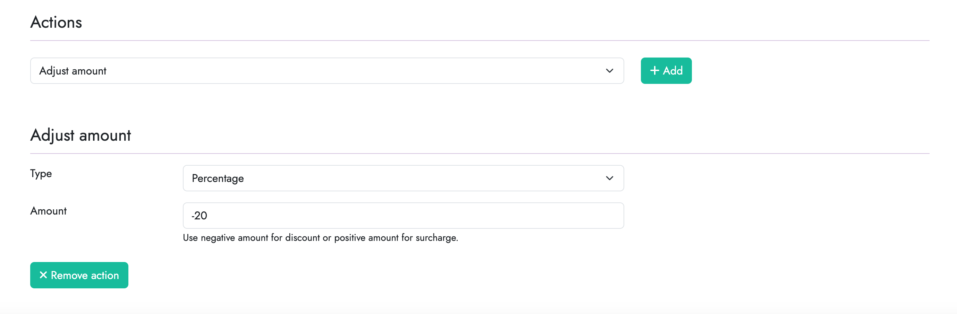This screenshot has height=314, width=957.
Task: Click the cross icon next to Remove action
Action: [x=43, y=275]
